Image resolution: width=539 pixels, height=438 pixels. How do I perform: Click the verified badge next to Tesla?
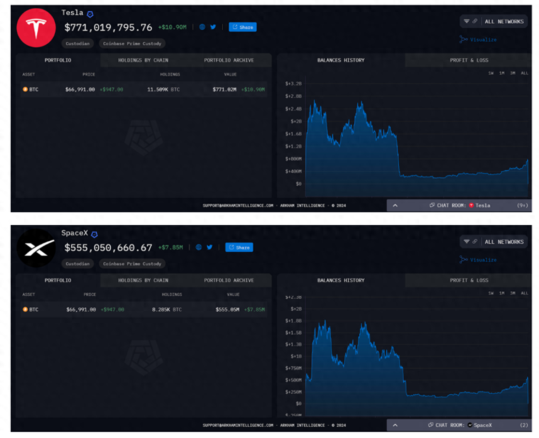tap(90, 14)
